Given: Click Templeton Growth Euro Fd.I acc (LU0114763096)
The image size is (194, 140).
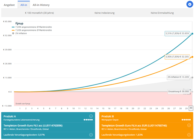Looking at the screenshot, I should [33, 126].
